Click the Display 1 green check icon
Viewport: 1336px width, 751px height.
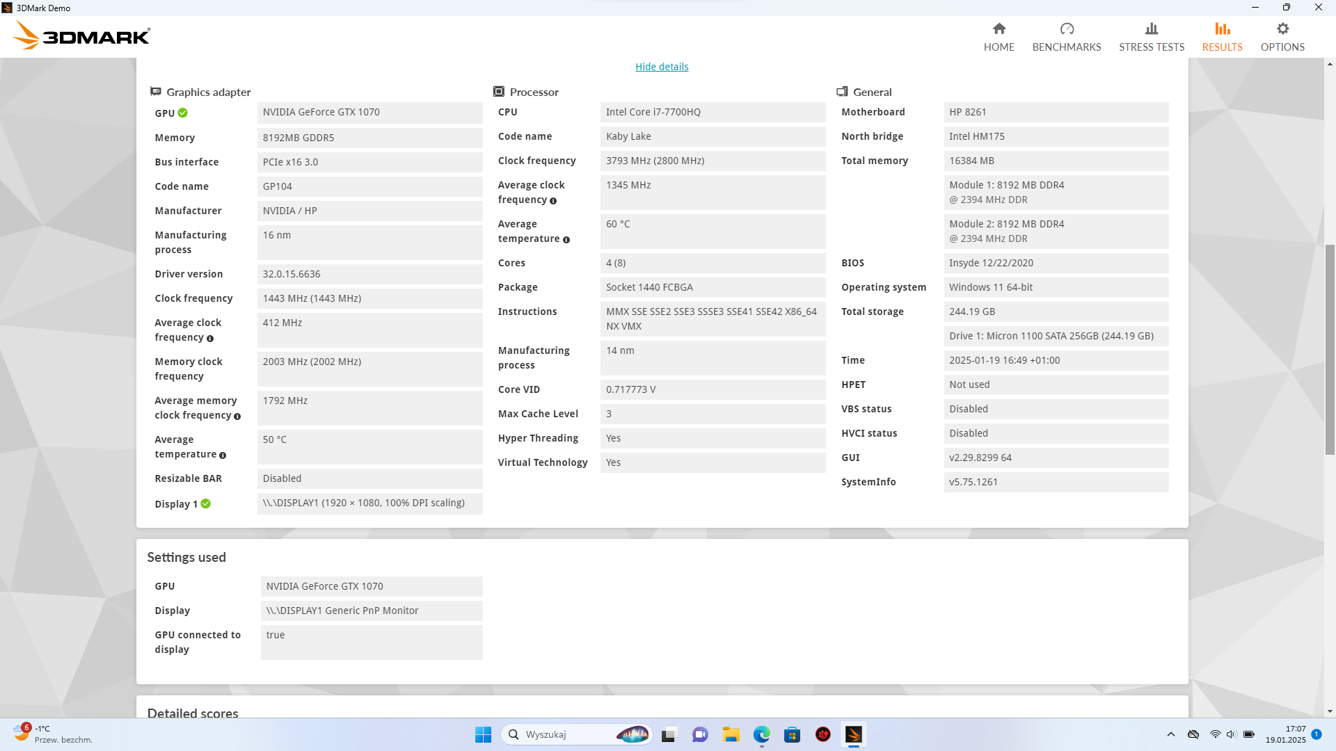coord(205,503)
